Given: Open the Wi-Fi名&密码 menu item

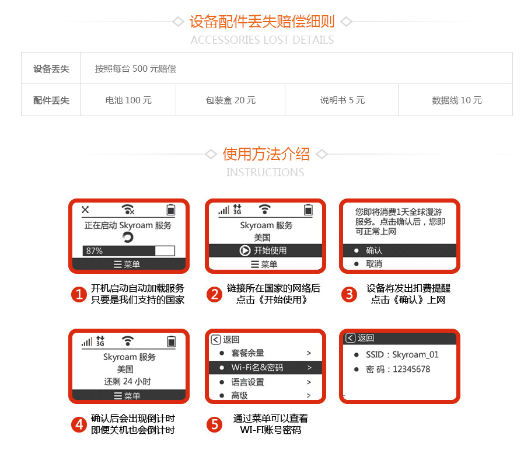Looking at the screenshot, I should point(265,368).
